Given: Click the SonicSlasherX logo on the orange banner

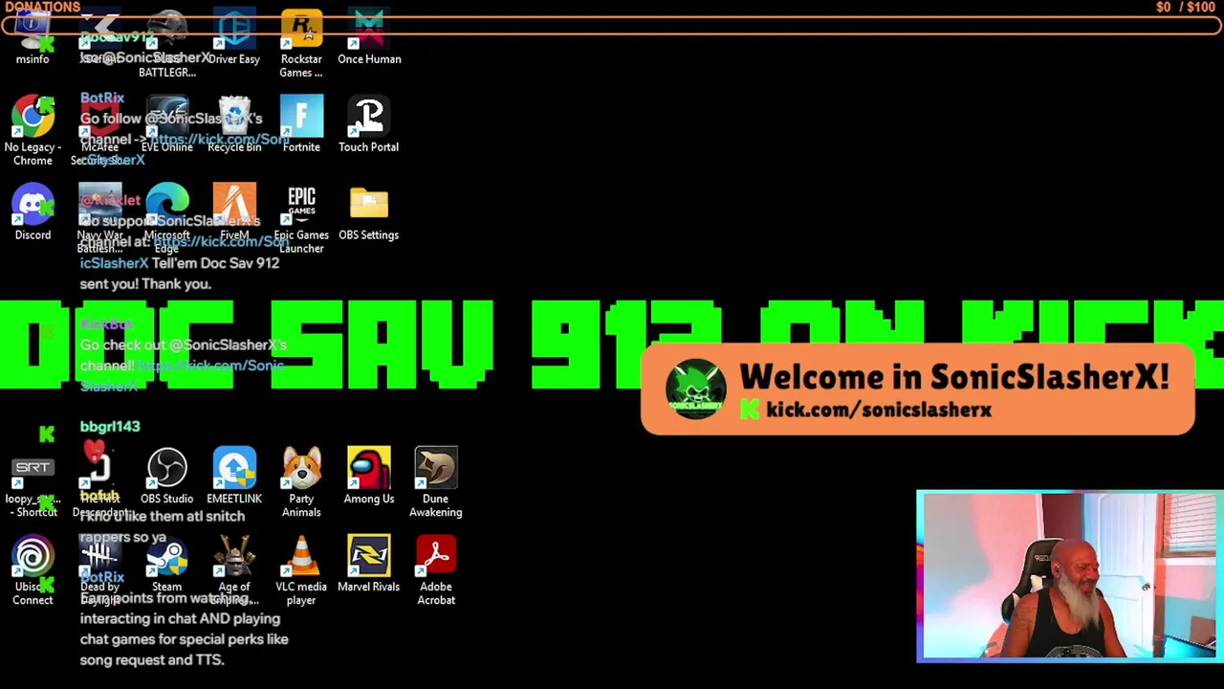Looking at the screenshot, I should coord(695,389).
